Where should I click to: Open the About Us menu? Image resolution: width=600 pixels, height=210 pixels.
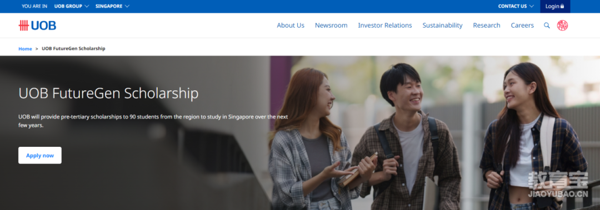click(x=291, y=25)
